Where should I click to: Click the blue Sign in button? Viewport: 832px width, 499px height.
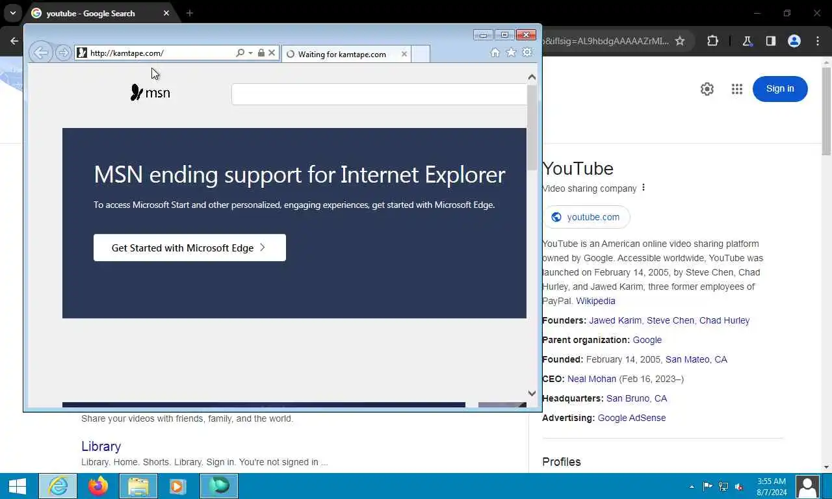780,89
